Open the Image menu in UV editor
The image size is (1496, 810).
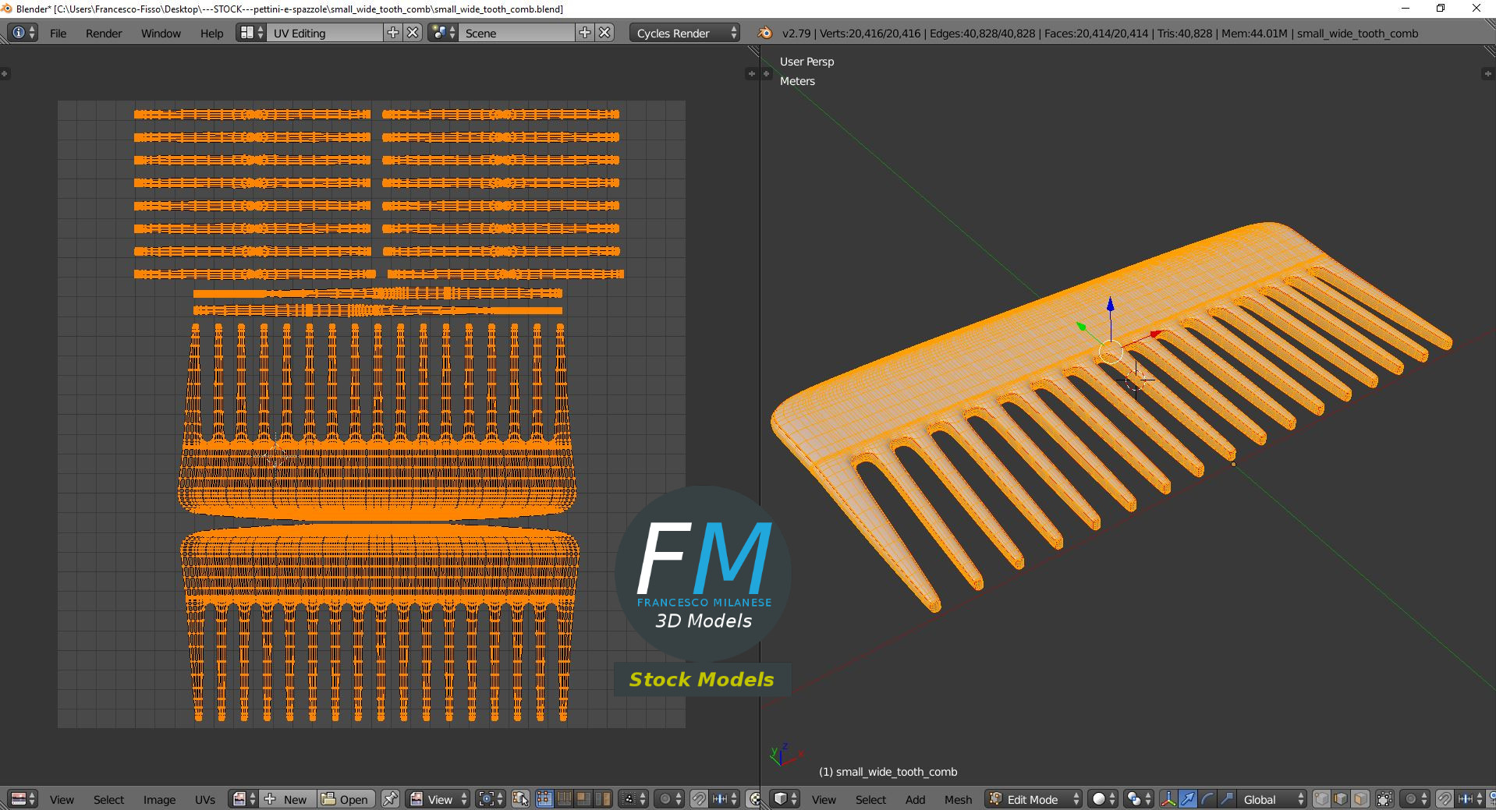coord(159,800)
